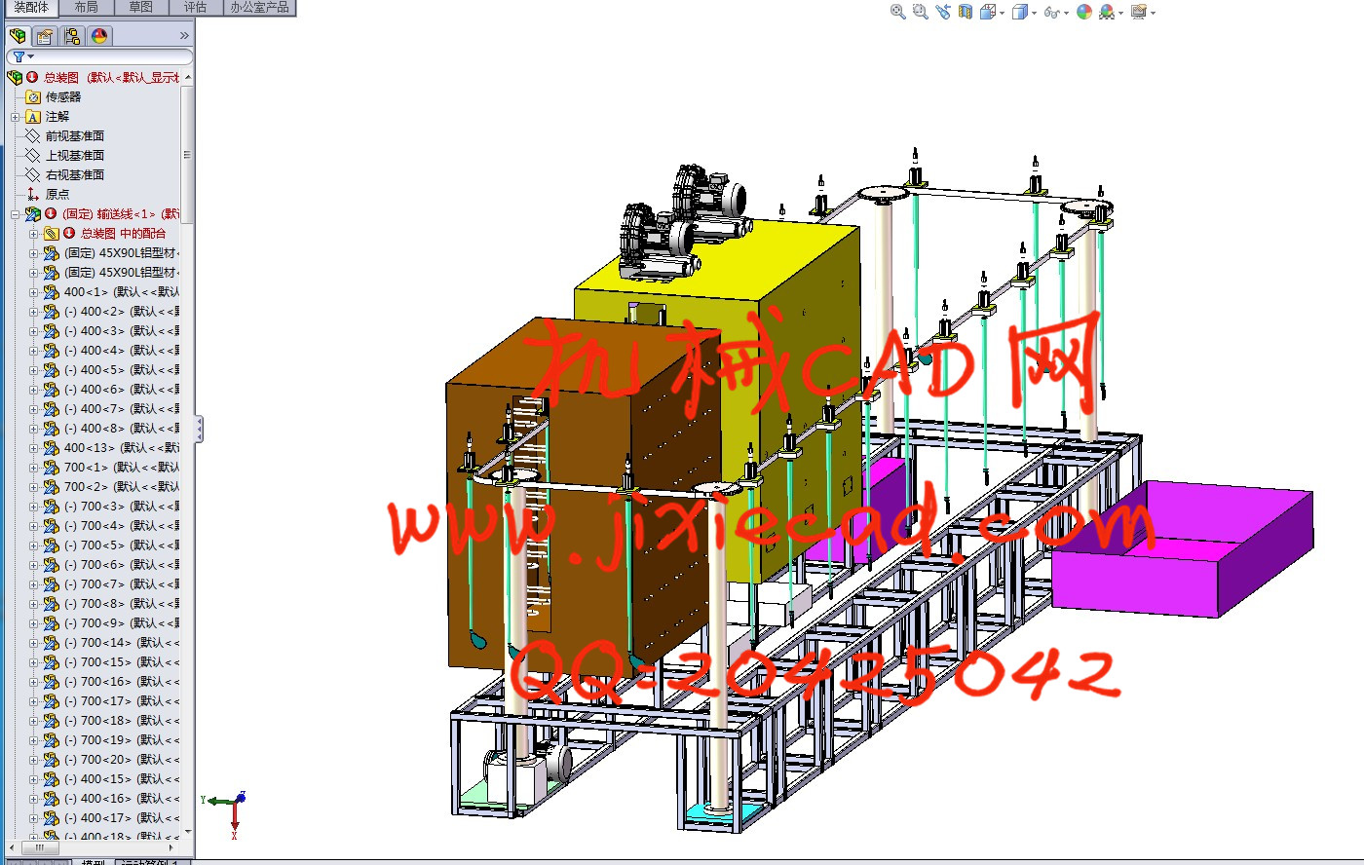
Task: Click the FeatureManager design tree tab icon
Action: coord(18,36)
